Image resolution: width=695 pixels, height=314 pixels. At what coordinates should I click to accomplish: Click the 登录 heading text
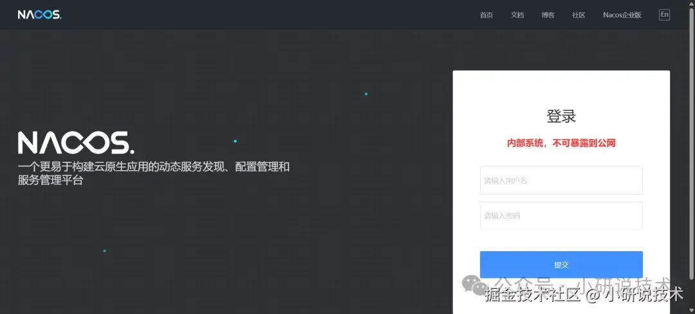pos(561,117)
